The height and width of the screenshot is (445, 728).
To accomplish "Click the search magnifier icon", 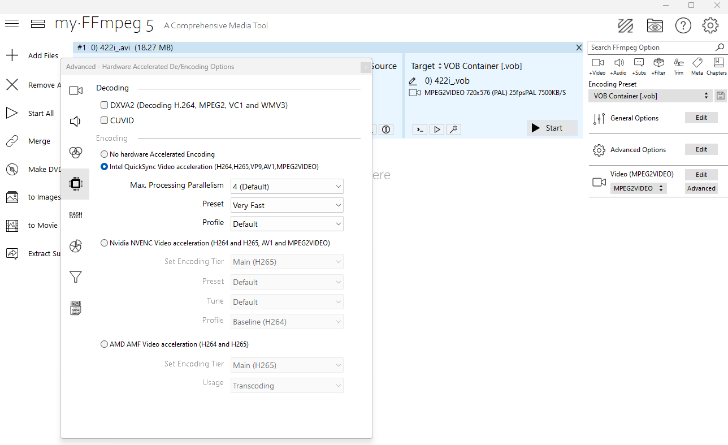I will click(720, 47).
